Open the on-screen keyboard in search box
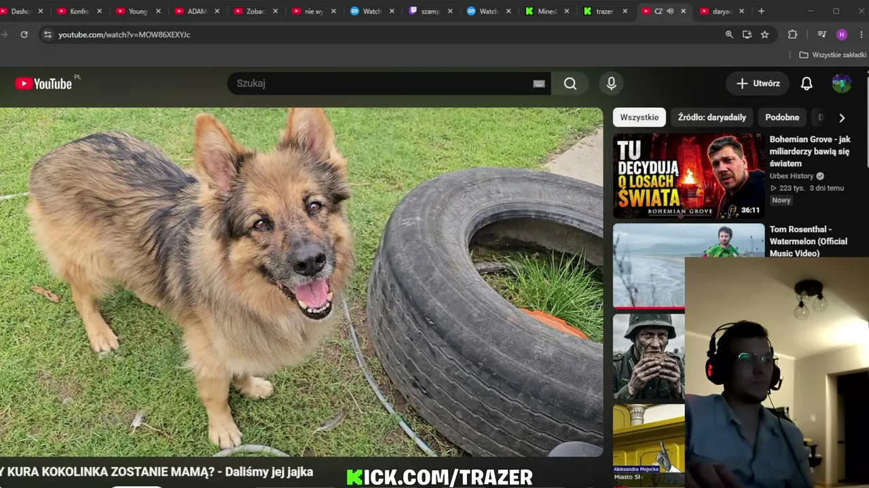This screenshot has height=488, width=869. coord(538,83)
